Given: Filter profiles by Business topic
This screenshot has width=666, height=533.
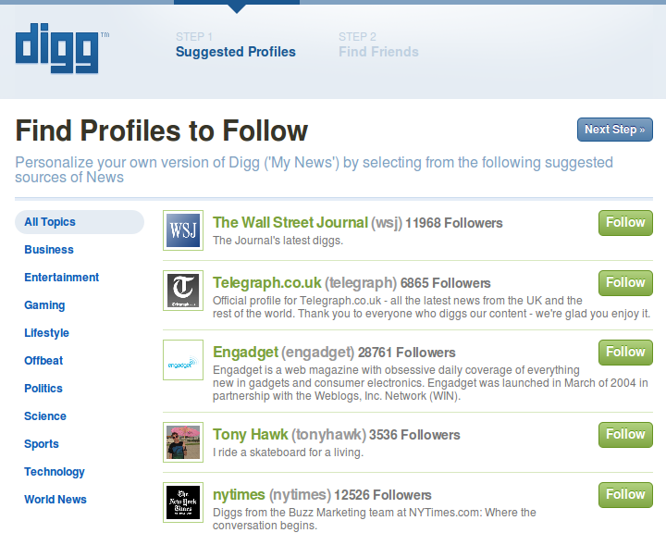Looking at the screenshot, I should tap(49, 250).
